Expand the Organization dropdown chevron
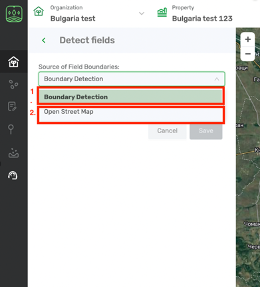The image size is (260, 287). (142, 13)
